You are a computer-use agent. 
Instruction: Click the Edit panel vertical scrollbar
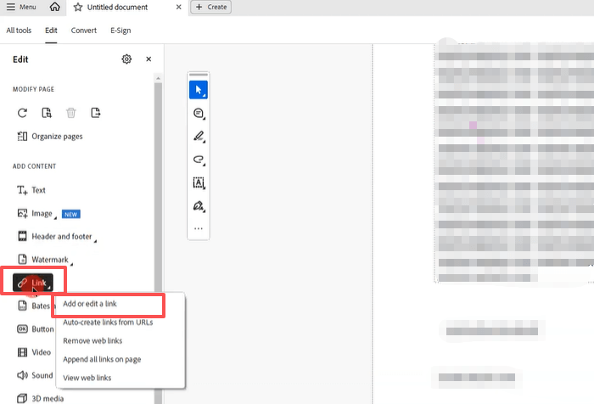[158, 243]
